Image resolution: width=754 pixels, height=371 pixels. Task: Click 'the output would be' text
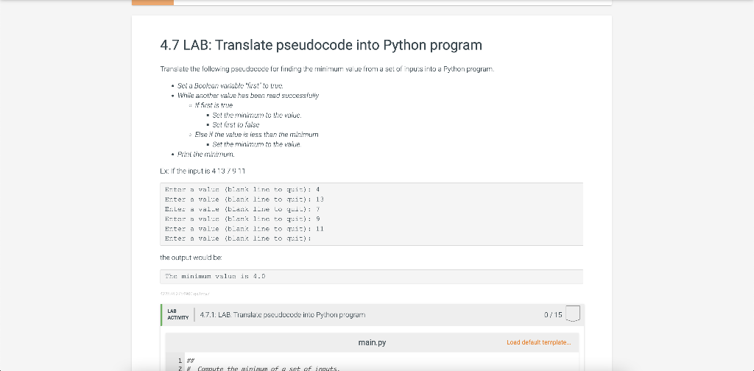pos(191,258)
